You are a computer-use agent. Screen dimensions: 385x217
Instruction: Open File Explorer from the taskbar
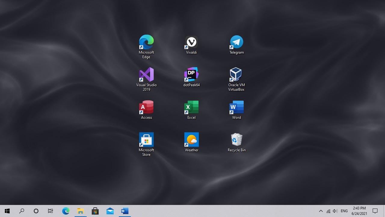tap(80, 211)
